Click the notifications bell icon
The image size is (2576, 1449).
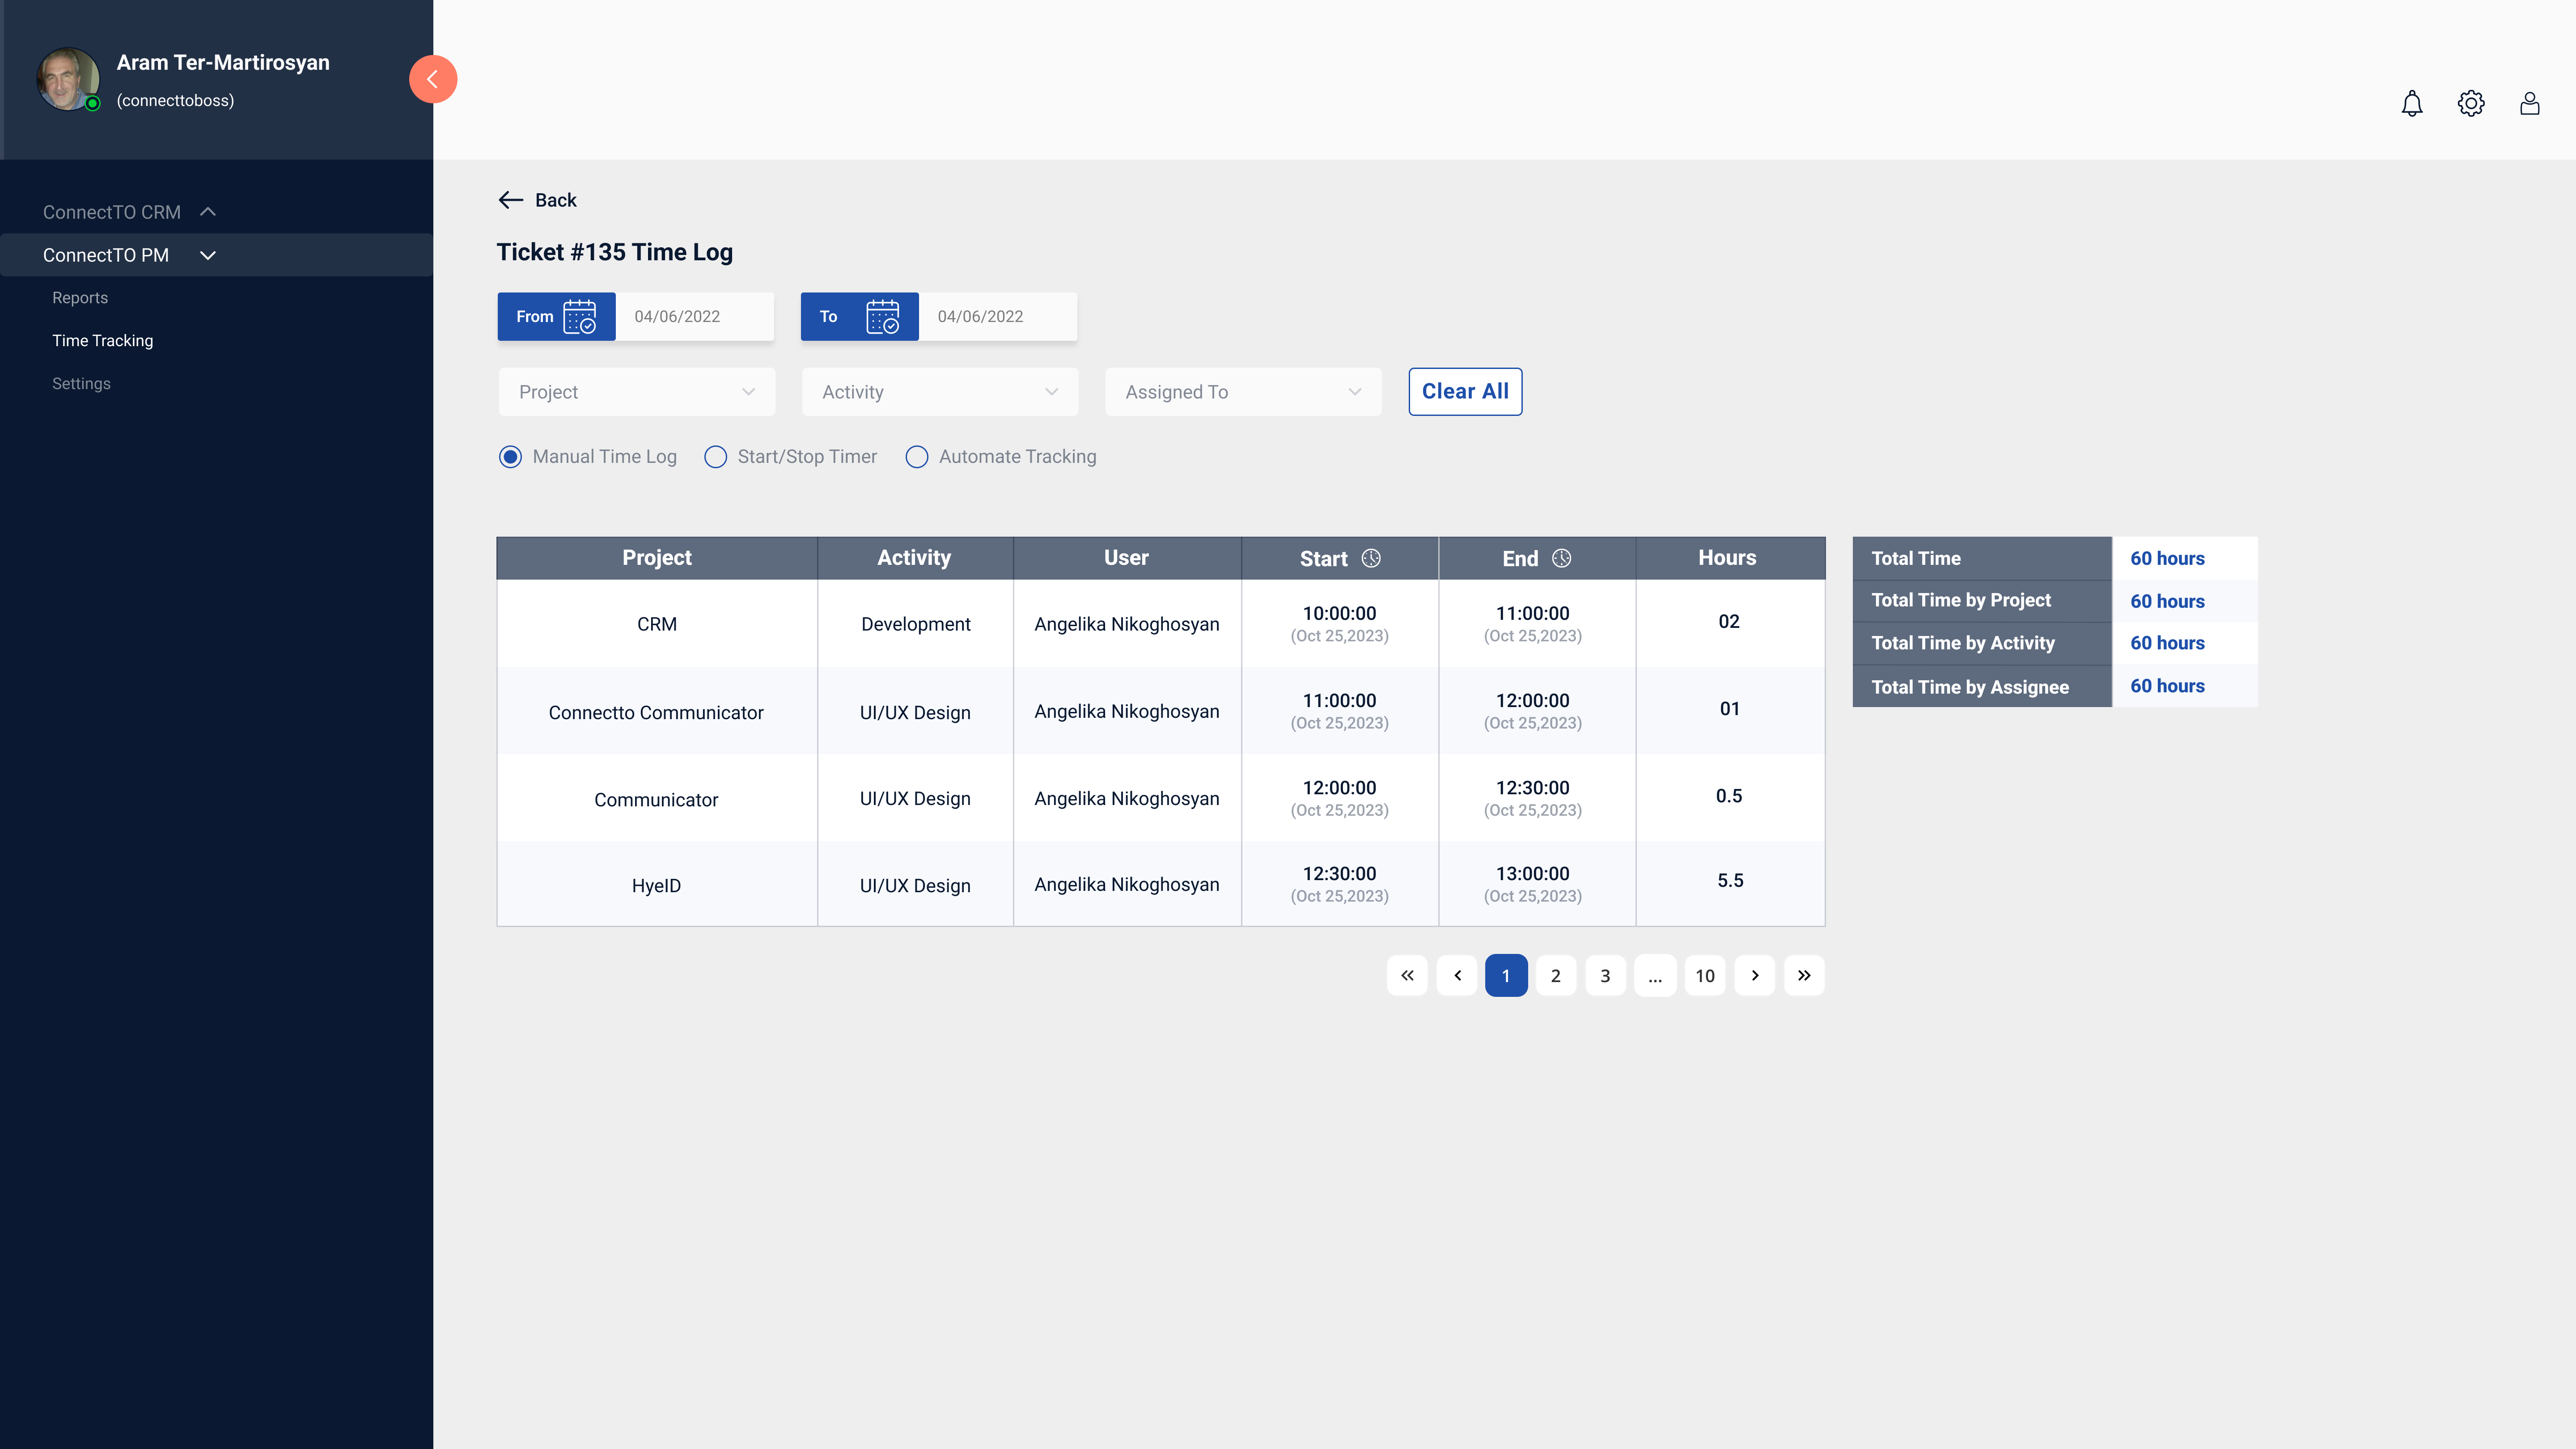click(x=2411, y=104)
